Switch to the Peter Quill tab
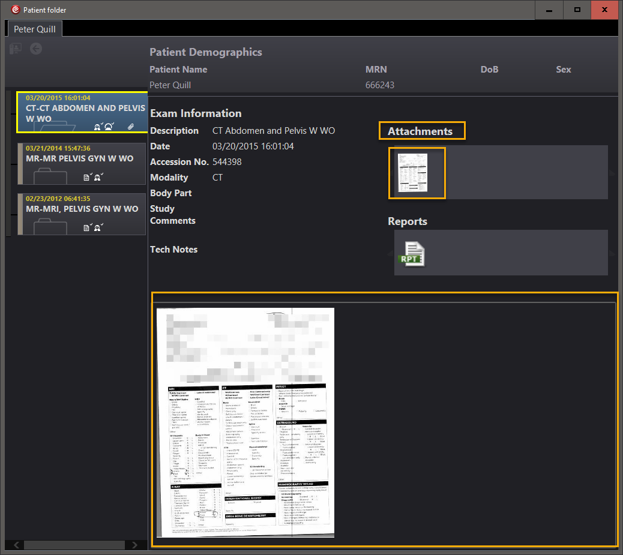This screenshot has height=555, width=623. pos(35,29)
